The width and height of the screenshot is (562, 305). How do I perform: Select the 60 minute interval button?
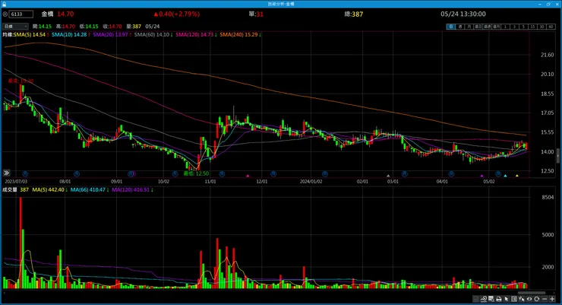pos(551,27)
